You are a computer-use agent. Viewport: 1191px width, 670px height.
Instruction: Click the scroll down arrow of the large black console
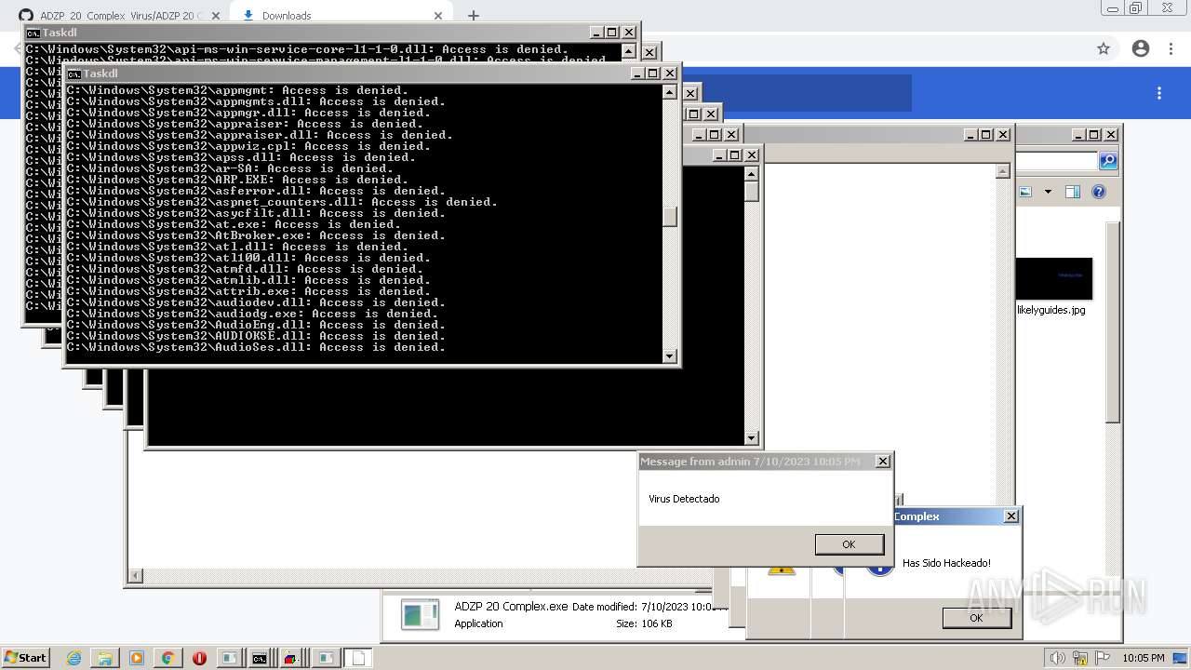(752, 438)
